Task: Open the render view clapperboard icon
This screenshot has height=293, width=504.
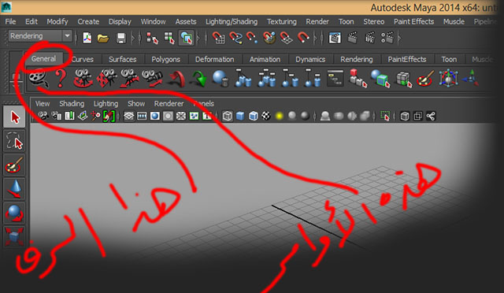Action: [334, 38]
